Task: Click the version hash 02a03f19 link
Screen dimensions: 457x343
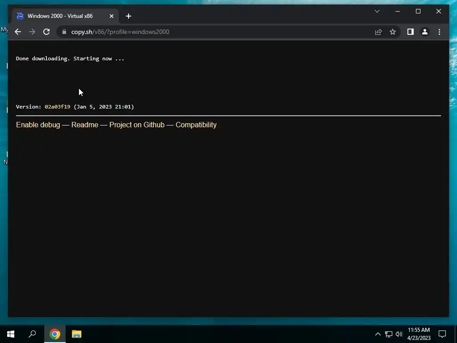Action: point(58,107)
